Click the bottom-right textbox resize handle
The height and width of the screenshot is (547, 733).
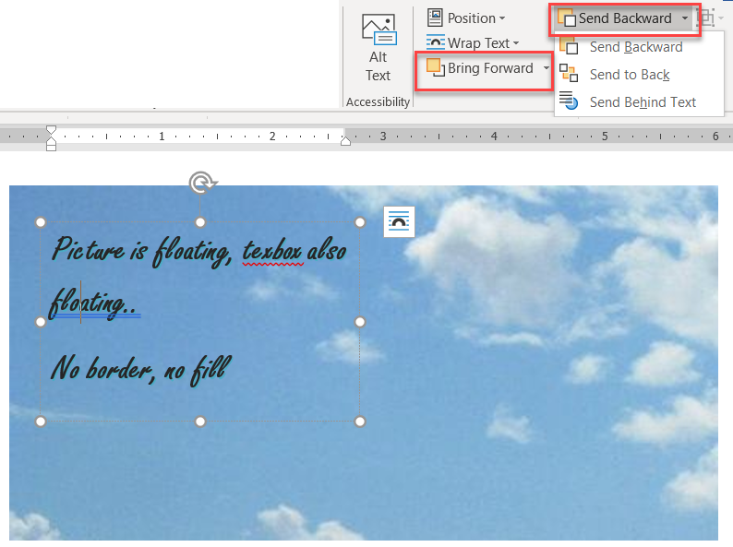coord(360,422)
